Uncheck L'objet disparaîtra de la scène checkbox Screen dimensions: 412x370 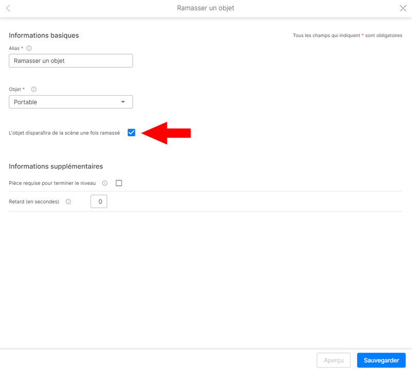point(132,133)
